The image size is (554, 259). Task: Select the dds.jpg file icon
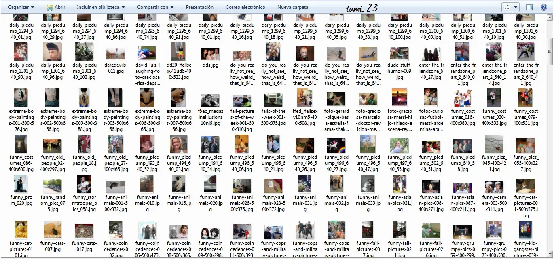point(210,53)
